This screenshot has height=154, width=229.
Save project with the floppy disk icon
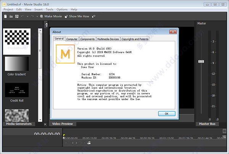(x=17, y=16)
